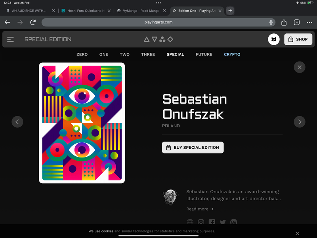The height and width of the screenshot is (238, 317).
Task: Go to previous card with left chevron
Action: (x=17, y=122)
